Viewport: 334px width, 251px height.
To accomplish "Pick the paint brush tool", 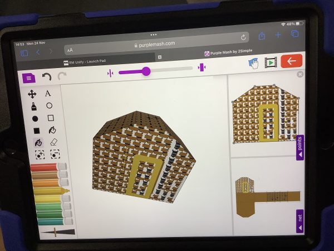I will (33, 106).
